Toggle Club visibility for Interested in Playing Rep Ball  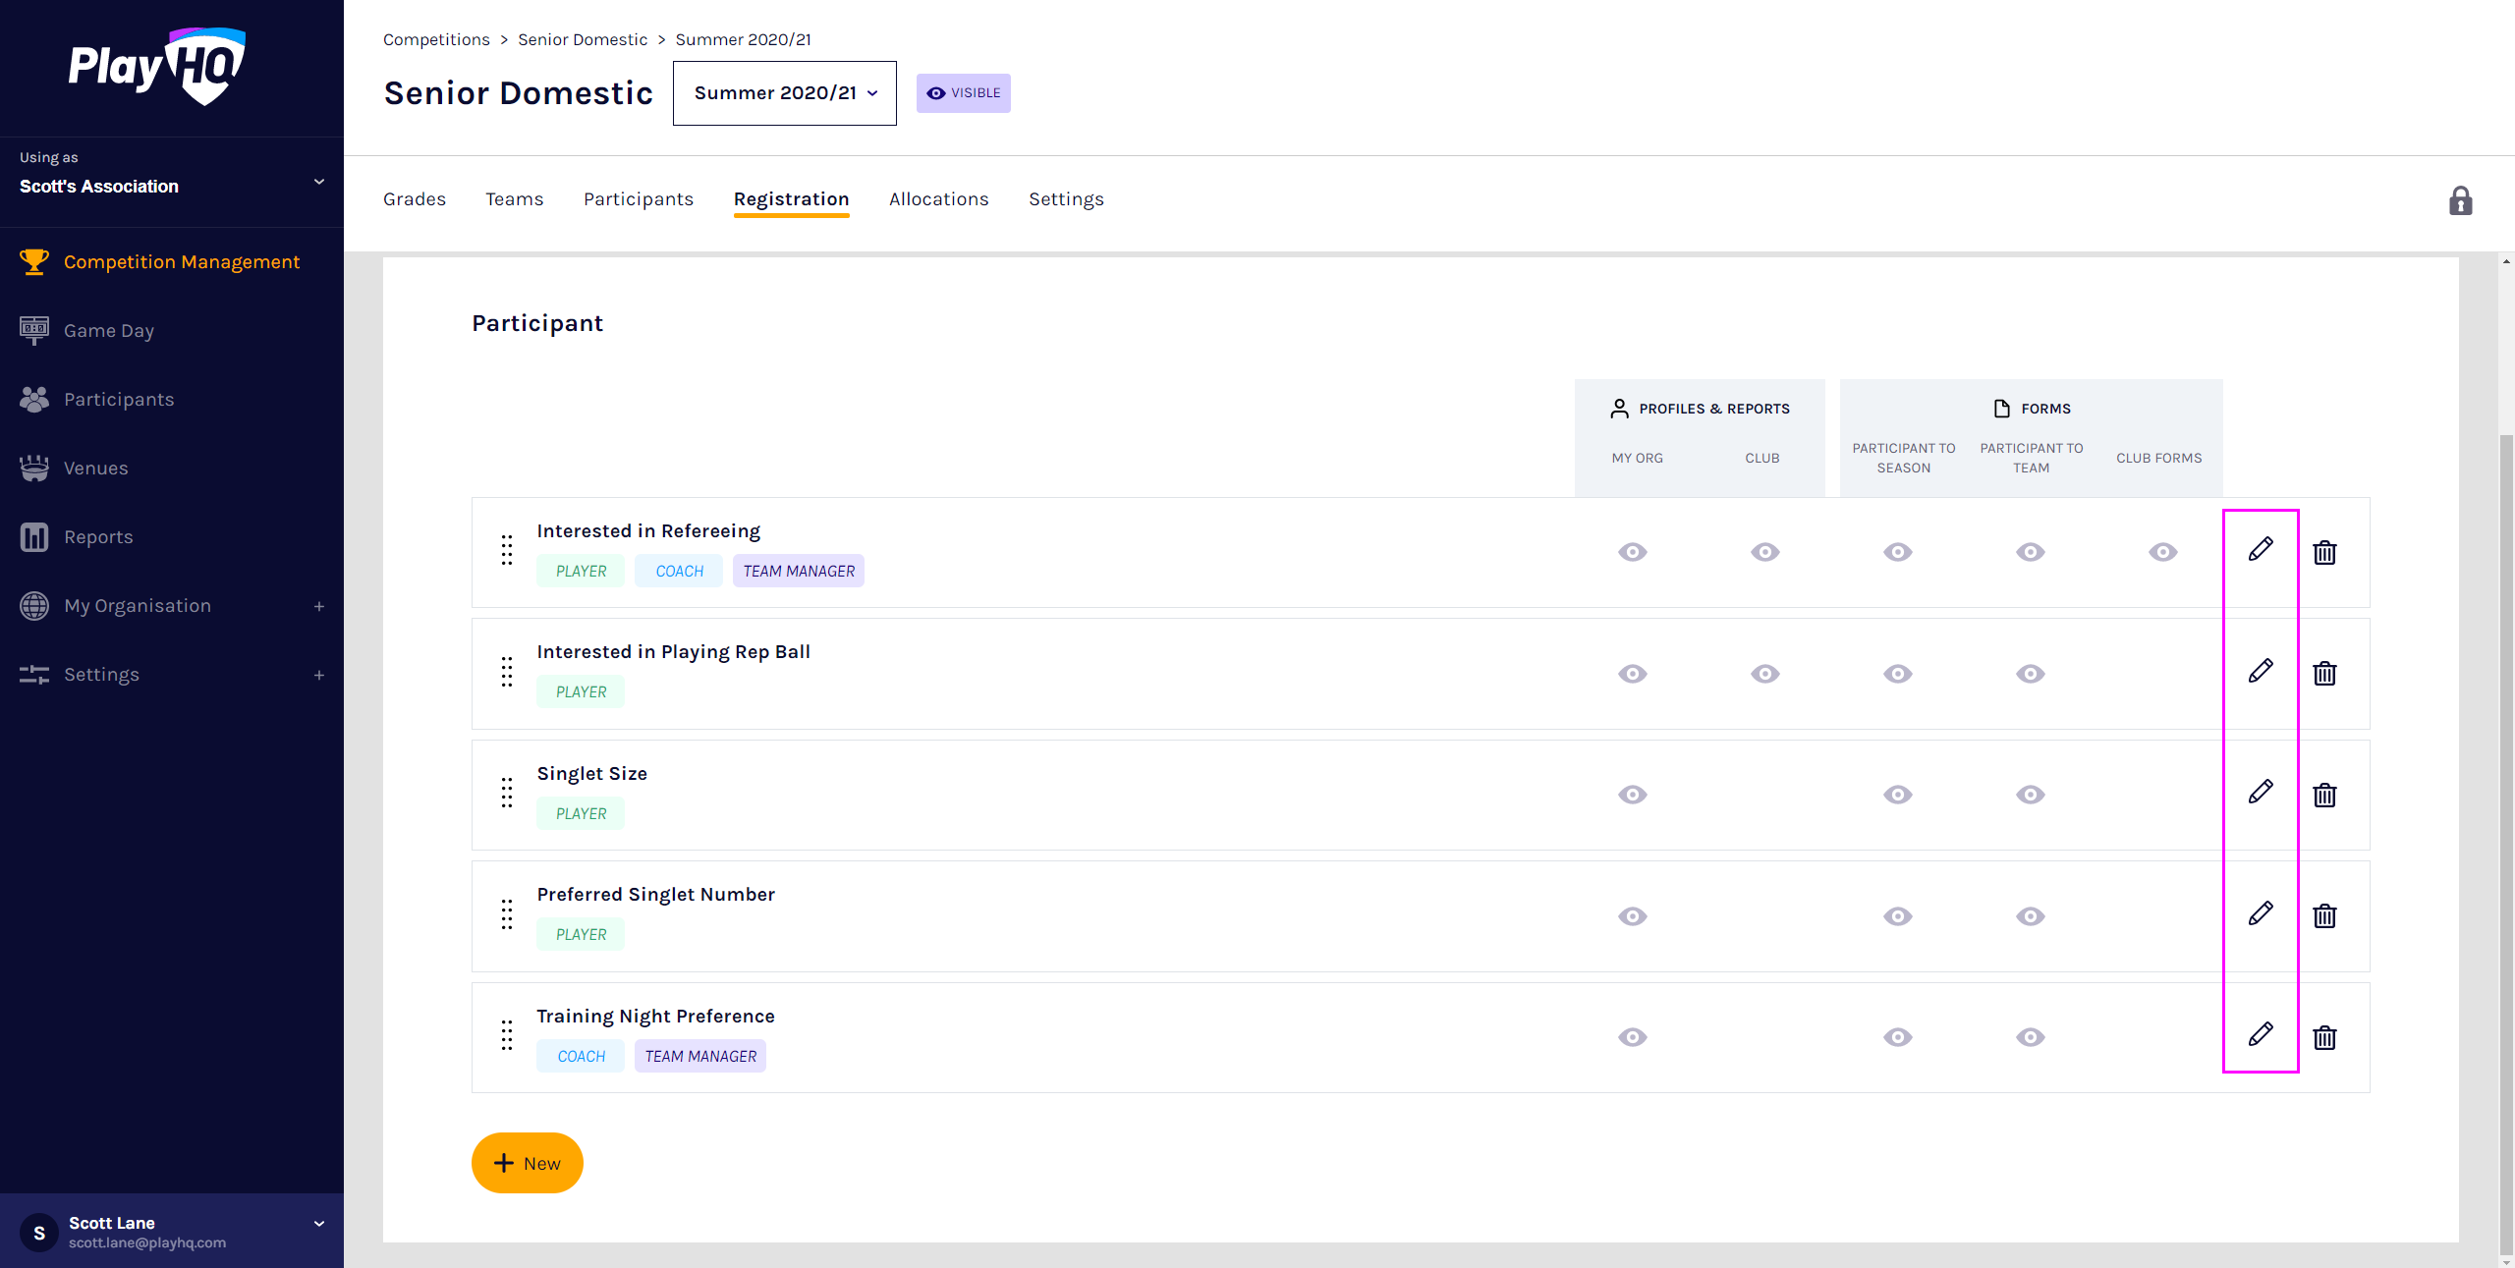click(x=1765, y=674)
